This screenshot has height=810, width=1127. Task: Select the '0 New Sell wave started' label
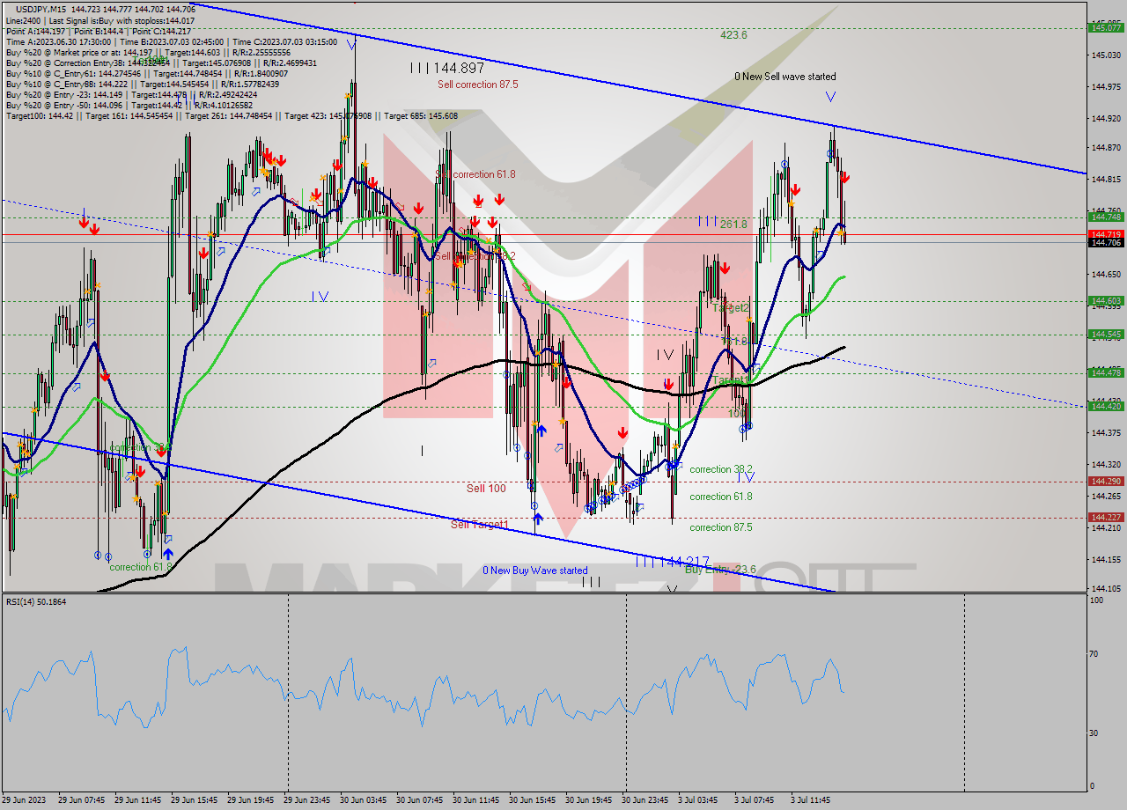pos(785,77)
